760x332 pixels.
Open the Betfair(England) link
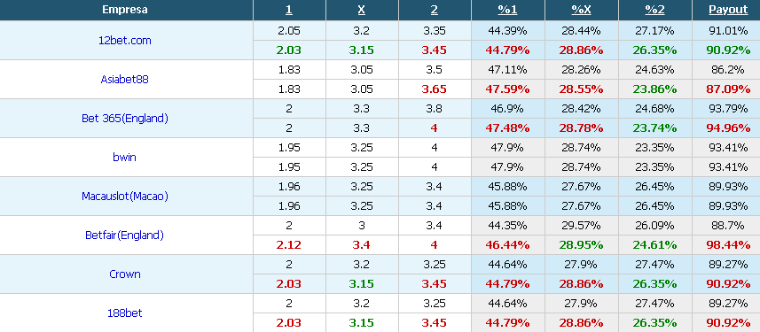[x=124, y=235]
